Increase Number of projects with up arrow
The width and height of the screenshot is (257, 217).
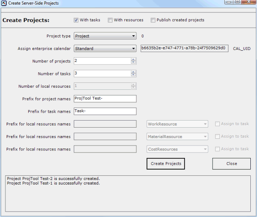click(x=133, y=59)
